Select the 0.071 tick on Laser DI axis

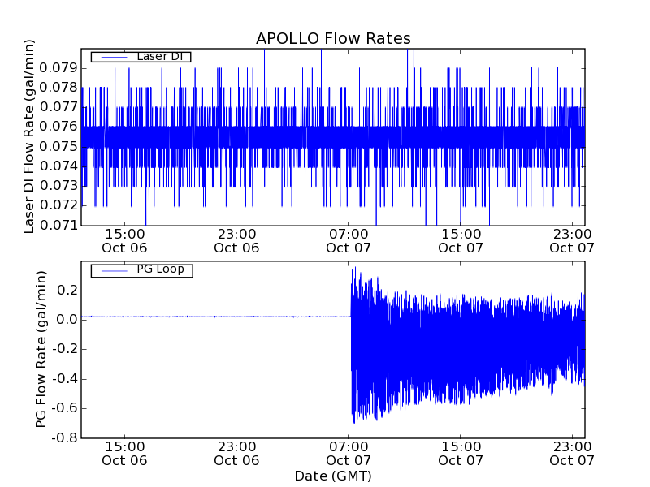58,225
